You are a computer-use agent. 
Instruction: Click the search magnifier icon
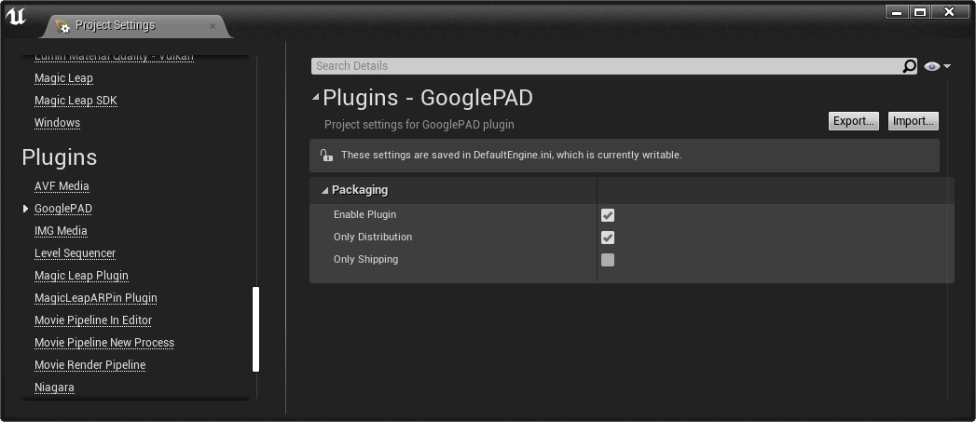910,66
